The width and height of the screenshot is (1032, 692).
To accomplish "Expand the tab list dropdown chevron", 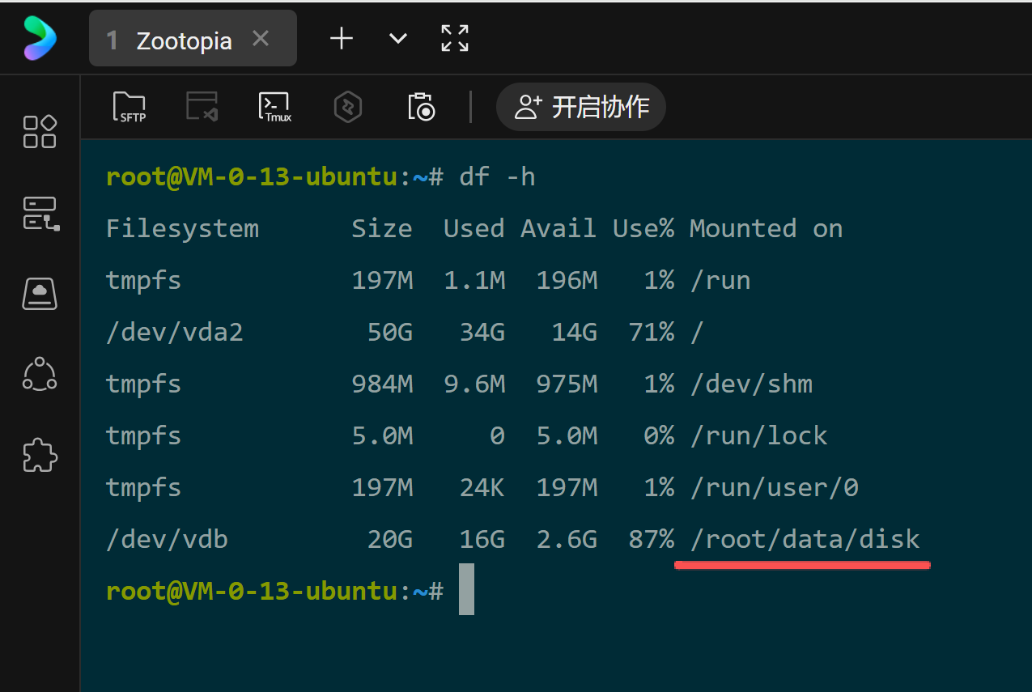I will click(397, 38).
